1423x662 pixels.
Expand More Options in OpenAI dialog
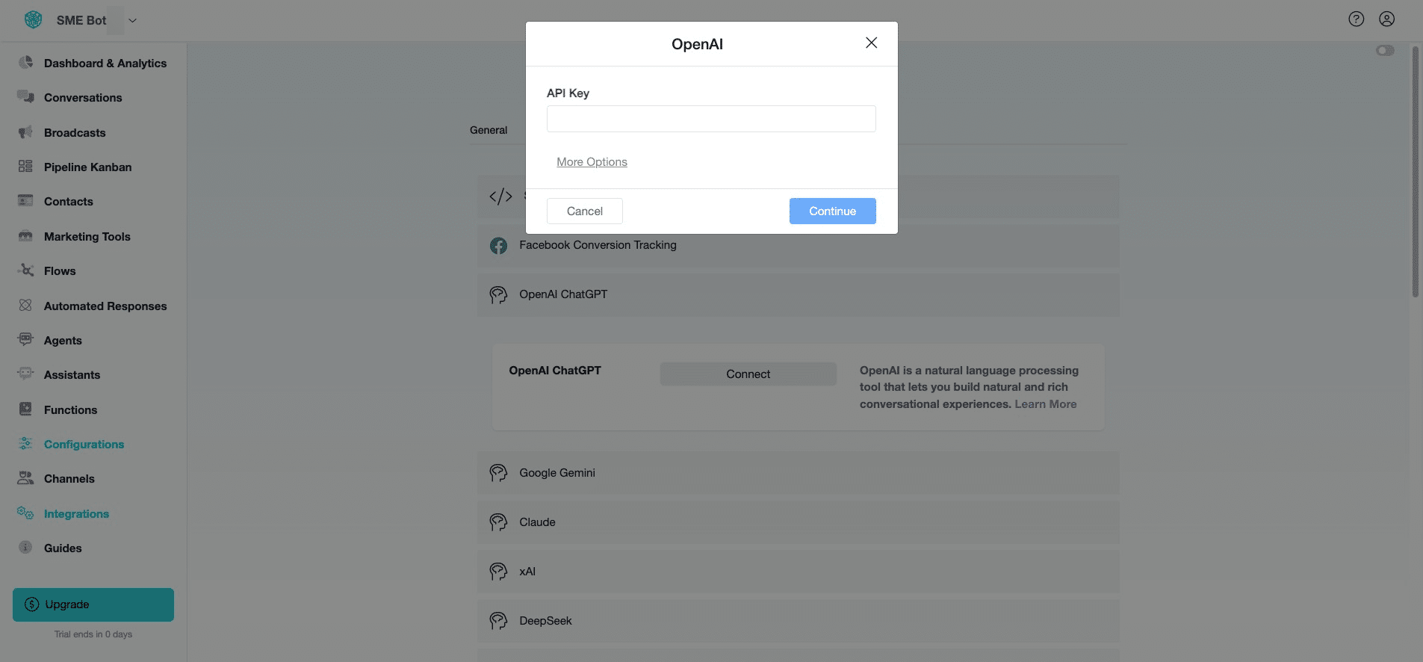click(592, 162)
